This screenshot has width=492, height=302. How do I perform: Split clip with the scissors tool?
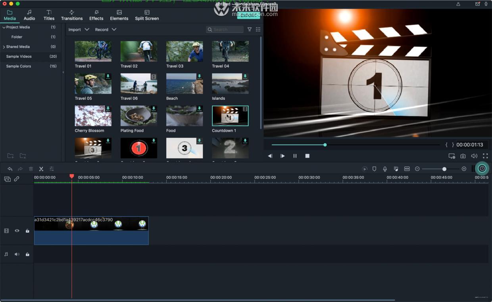(x=41, y=169)
